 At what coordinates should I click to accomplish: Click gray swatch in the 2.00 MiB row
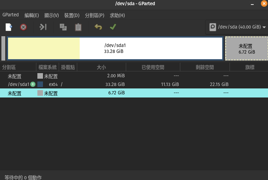click(x=40, y=76)
